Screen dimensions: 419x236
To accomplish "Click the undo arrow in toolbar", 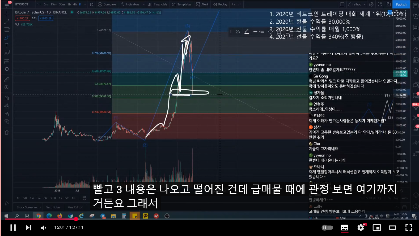I will pos(233,4).
